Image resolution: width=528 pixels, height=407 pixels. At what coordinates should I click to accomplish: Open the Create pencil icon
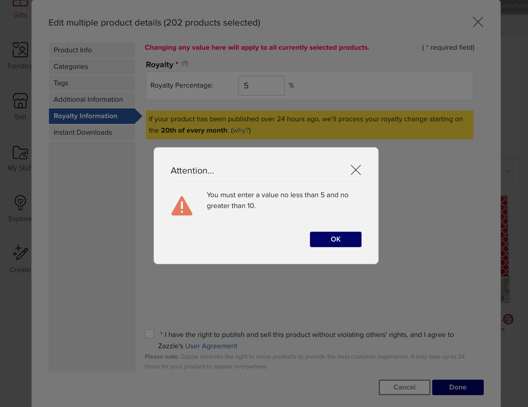pos(20,253)
